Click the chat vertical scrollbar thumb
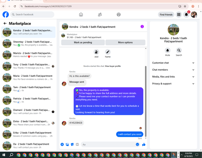The width and height of the screenshot is (202, 158). click(x=145, y=101)
